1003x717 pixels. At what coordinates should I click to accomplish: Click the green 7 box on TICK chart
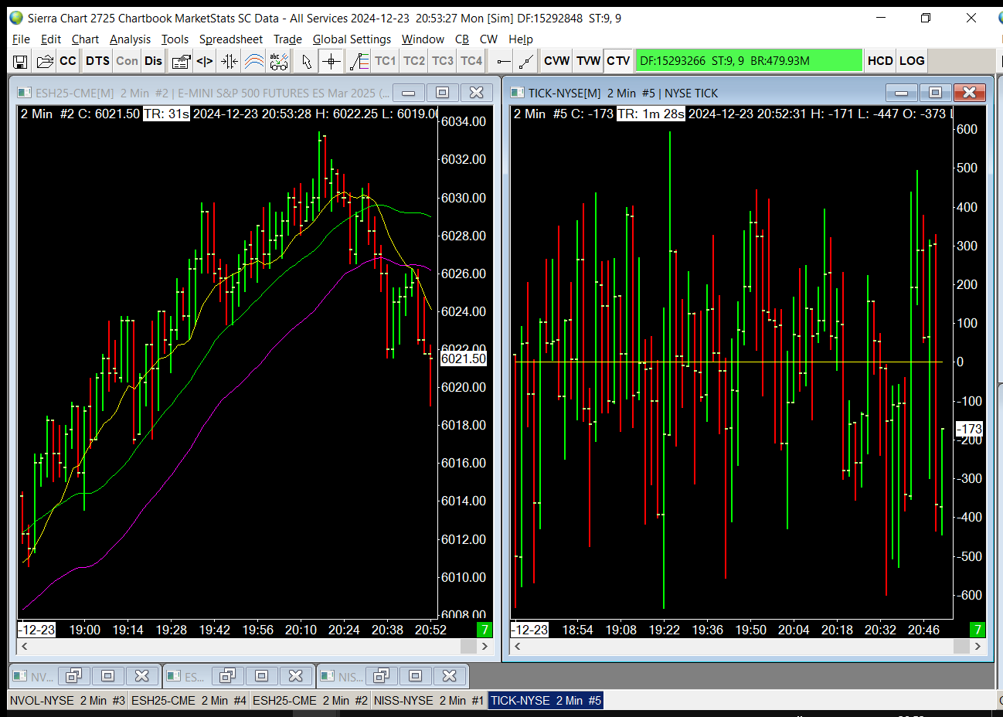977,630
